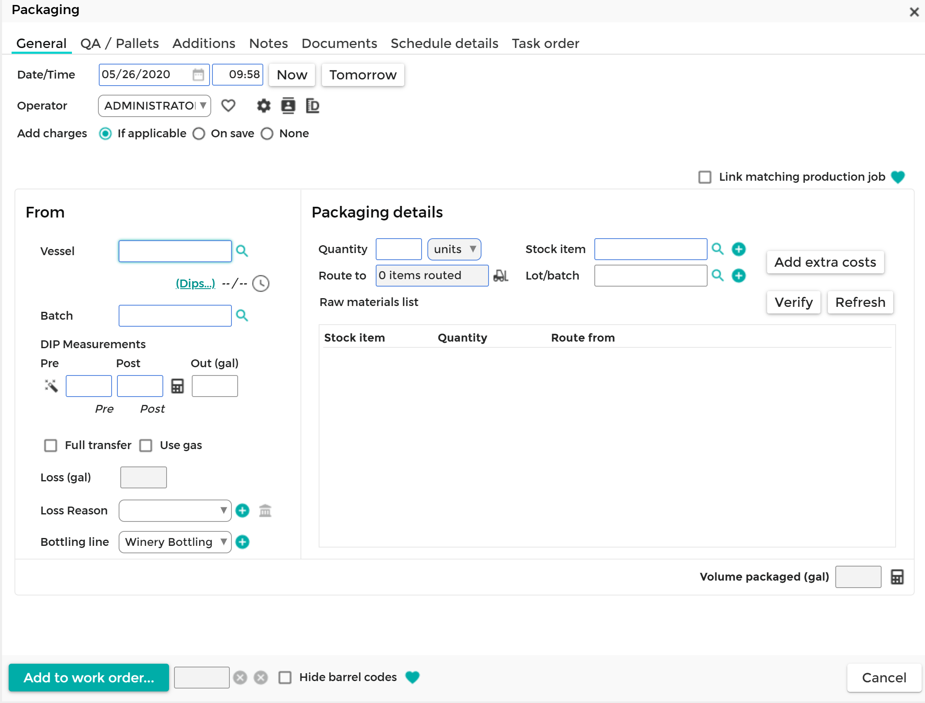
Task: Open the Operator dropdown
Action: (x=154, y=106)
